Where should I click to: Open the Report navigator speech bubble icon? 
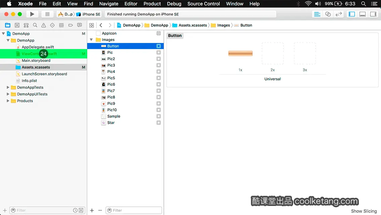coord(79,25)
